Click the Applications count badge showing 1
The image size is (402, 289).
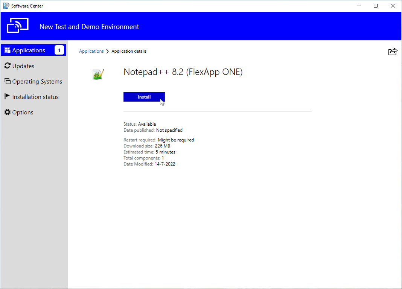pyautogui.click(x=59, y=50)
